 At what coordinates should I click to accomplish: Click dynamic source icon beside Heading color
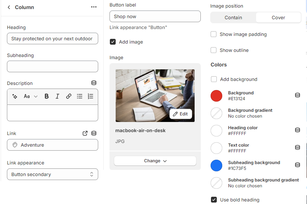pyautogui.click(x=297, y=130)
